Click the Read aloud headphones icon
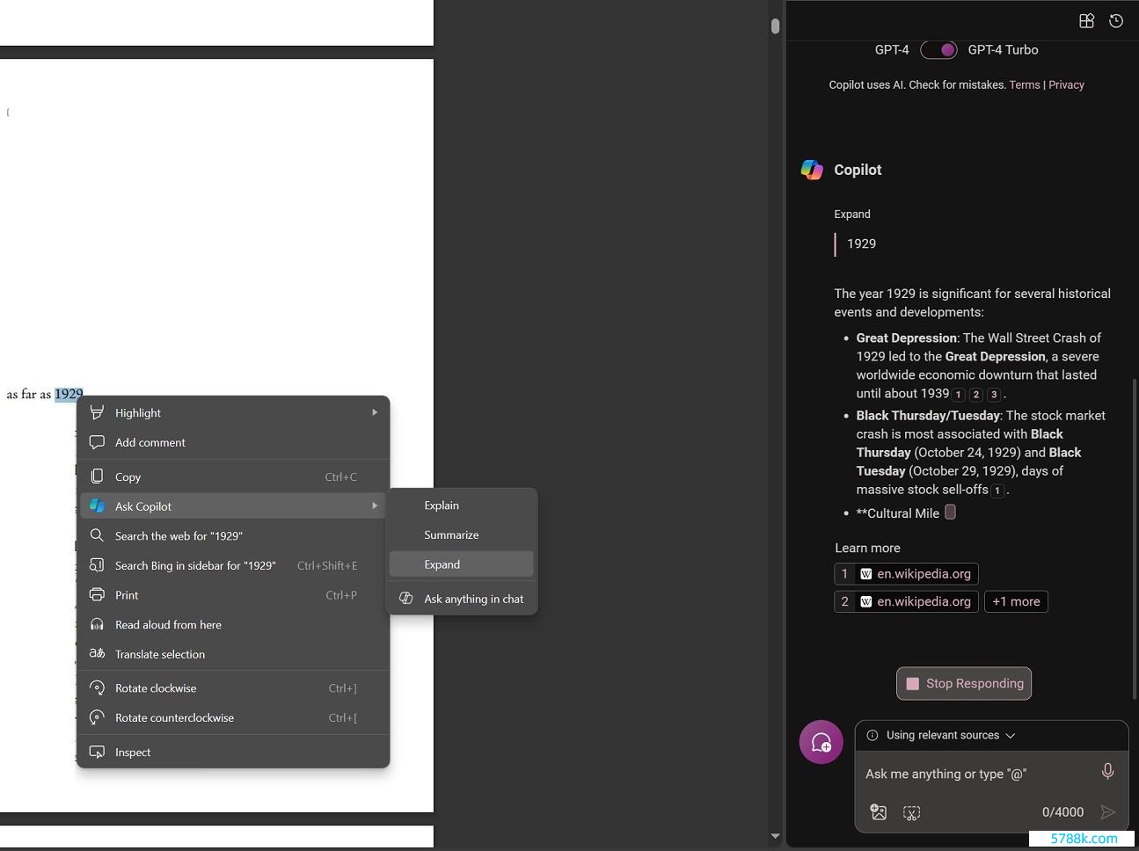This screenshot has height=851, width=1139. [98, 624]
